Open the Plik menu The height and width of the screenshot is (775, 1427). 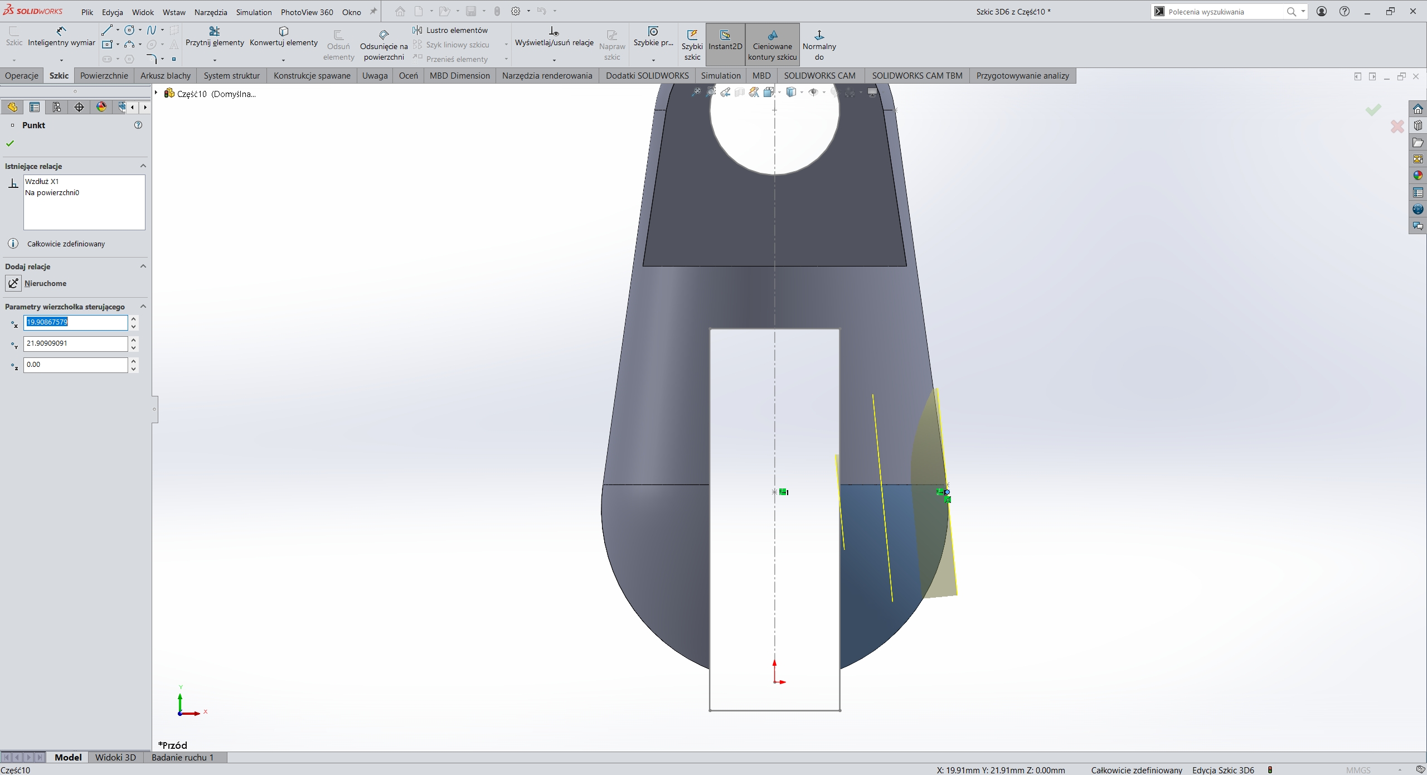pyautogui.click(x=87, y=12)
